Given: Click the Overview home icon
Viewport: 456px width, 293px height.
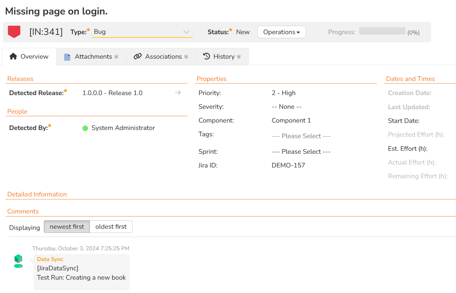Looking at the screenshot, I should click(x=13, y=56).
